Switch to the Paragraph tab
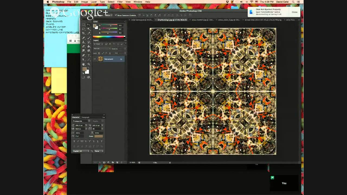 [x=85, y=117]
